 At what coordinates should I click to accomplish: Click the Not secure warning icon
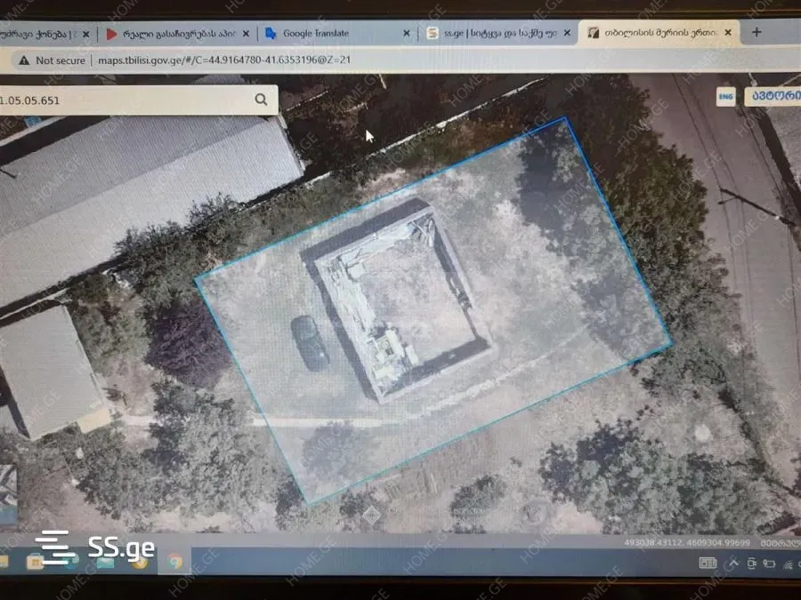(23, 60)
